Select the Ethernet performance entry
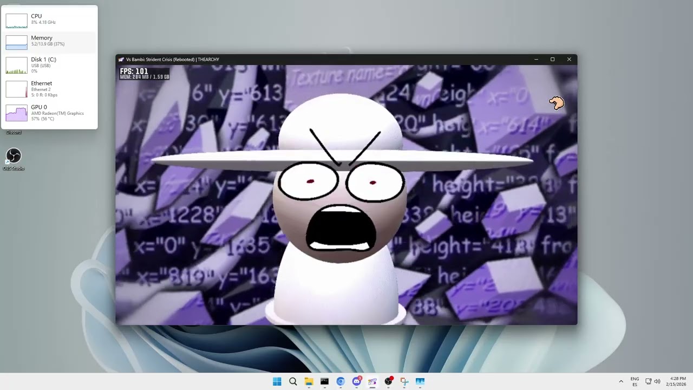 tap(49, 89)
